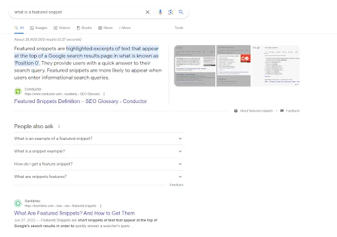Submit search with the magnifying glass icon
Screen dimensions: 337x237
point(181,12)
